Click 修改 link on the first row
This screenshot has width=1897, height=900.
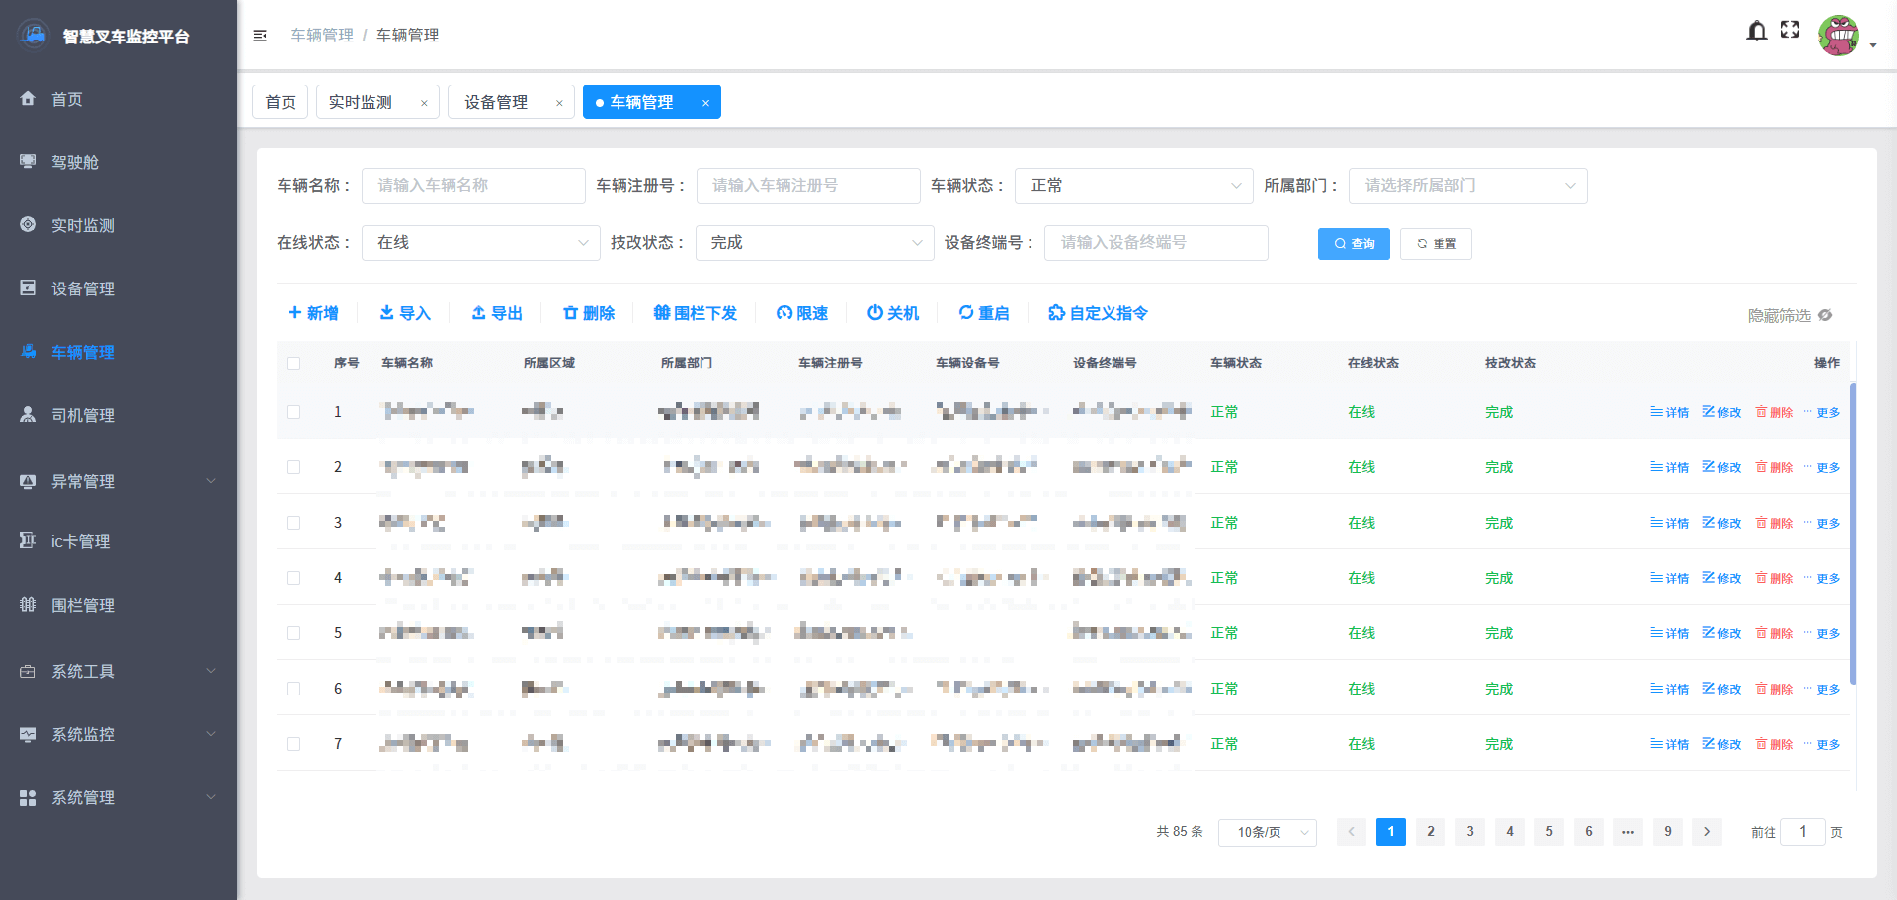coord(1722,412)
